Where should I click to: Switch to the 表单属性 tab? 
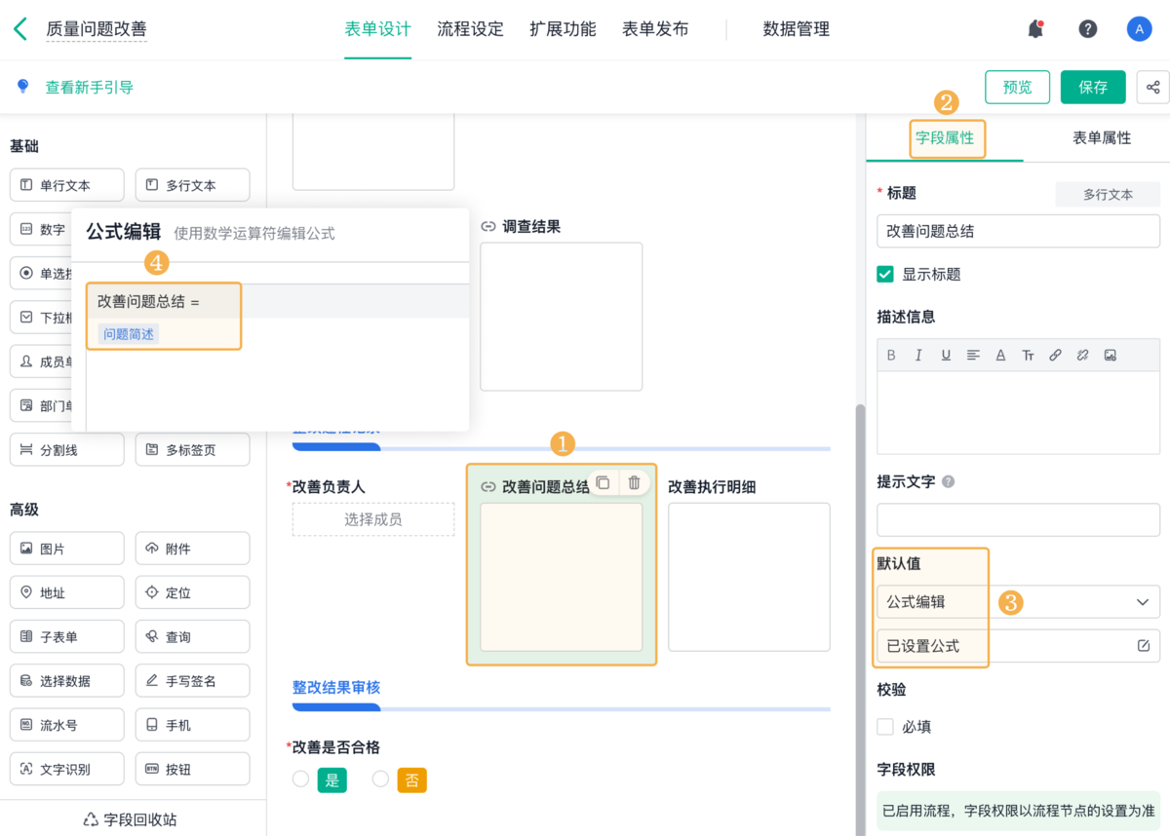coord(1102,138)
